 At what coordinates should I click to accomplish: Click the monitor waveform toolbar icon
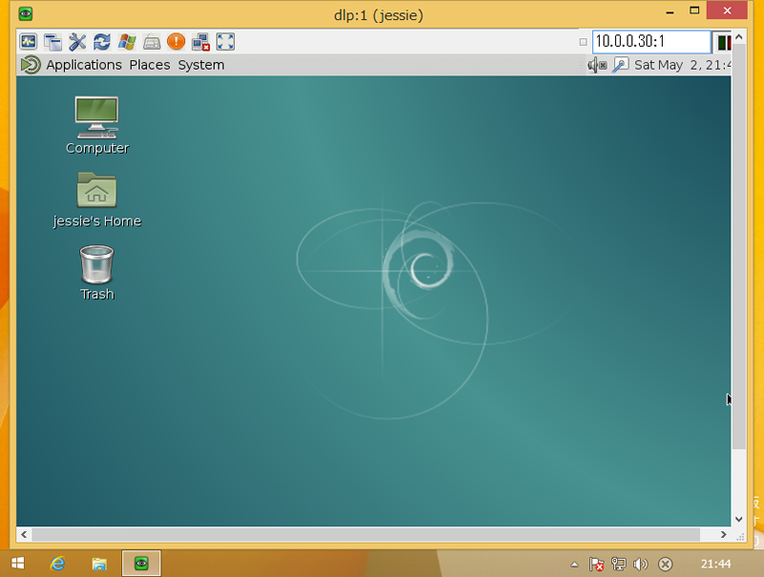pyautogui.click(x=29, y=42)
